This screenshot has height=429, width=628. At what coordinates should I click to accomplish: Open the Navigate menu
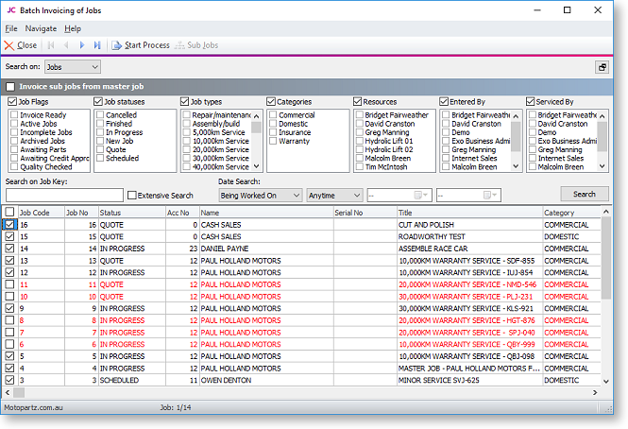[41, 28]
